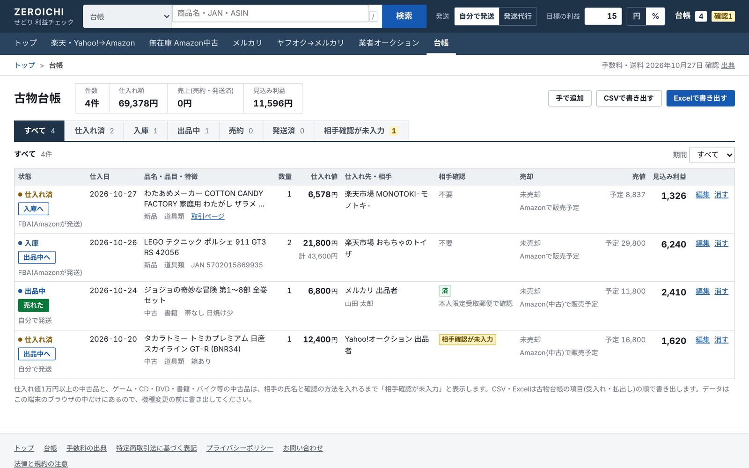The height and width of the screenshot is (468, 749).
Task: Open 楽天・Yahoo!→Amazon navigation item
Action: click(x=93, y=43)
